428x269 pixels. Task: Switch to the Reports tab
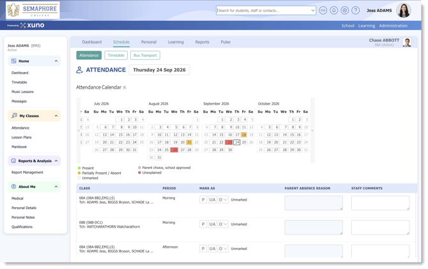203,42
